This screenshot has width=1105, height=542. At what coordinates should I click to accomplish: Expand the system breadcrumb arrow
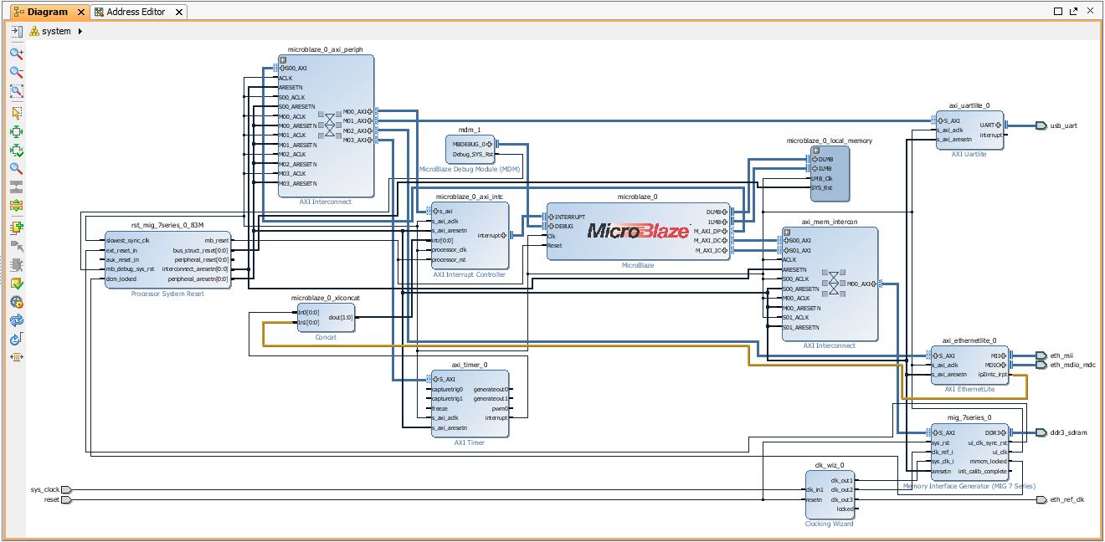coord(80,31)
